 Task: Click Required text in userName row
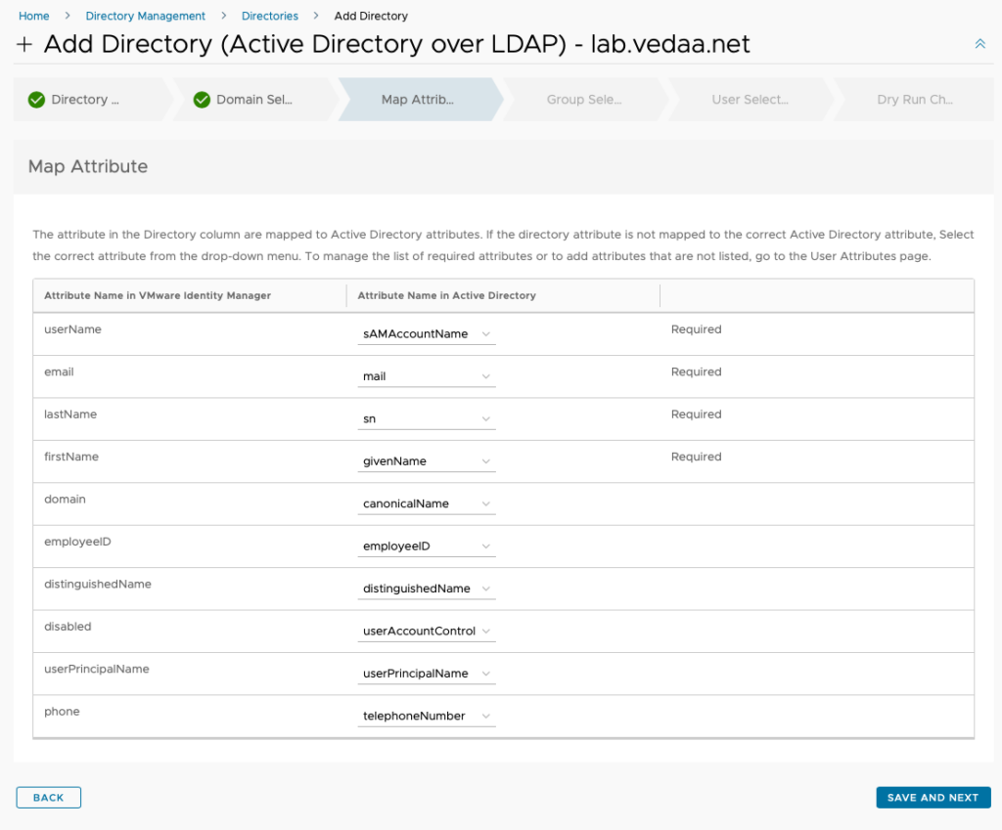[696, 329]
